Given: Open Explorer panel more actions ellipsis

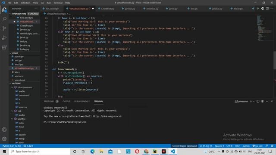Looking at the screenshot, I should pos(36,9).
